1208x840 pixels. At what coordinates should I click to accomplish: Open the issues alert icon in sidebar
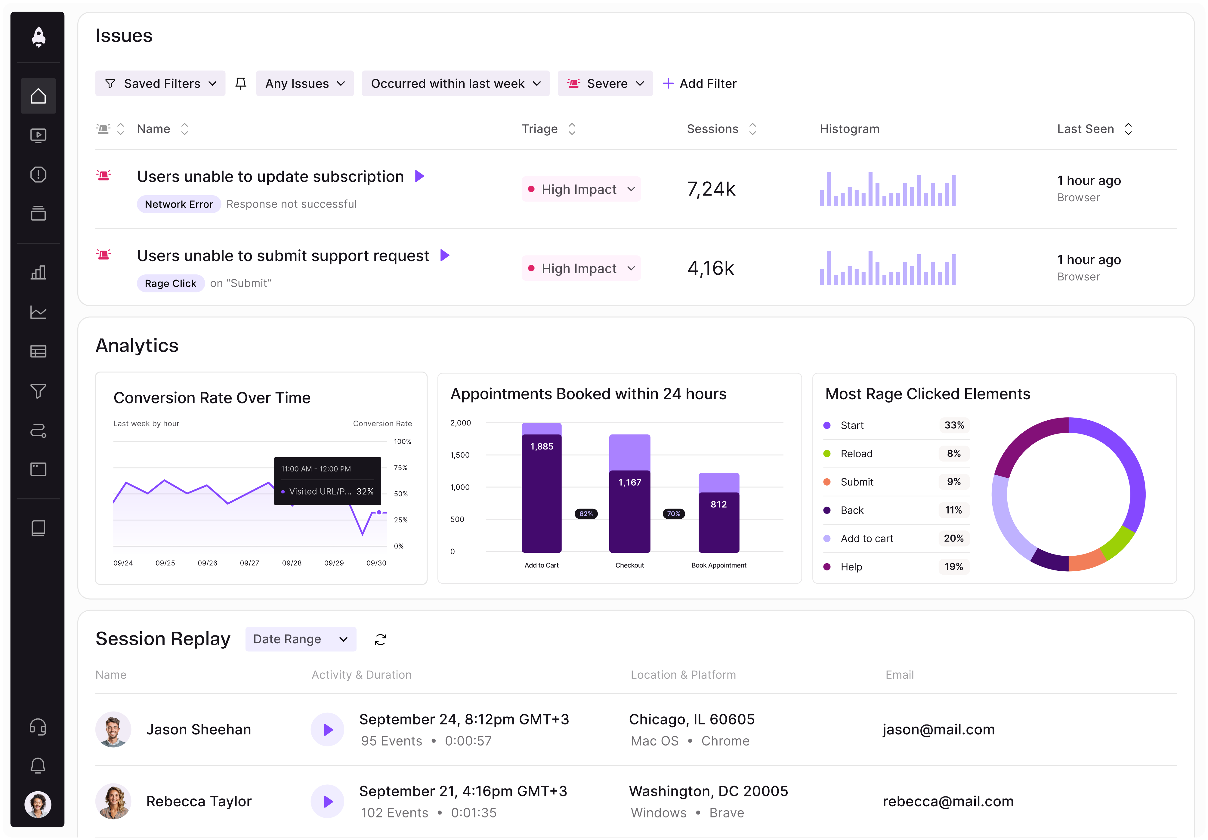pos(39,174)
